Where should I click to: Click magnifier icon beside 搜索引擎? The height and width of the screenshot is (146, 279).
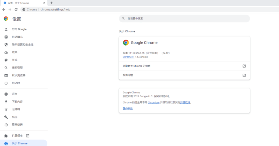[6, 68]
